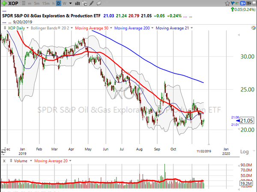257x192 pixels.
Task: Click the Volume pane label
Action: (x=21, y=161)
